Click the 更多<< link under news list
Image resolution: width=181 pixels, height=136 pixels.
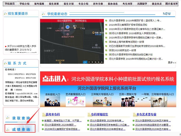(x=172, y=63)
